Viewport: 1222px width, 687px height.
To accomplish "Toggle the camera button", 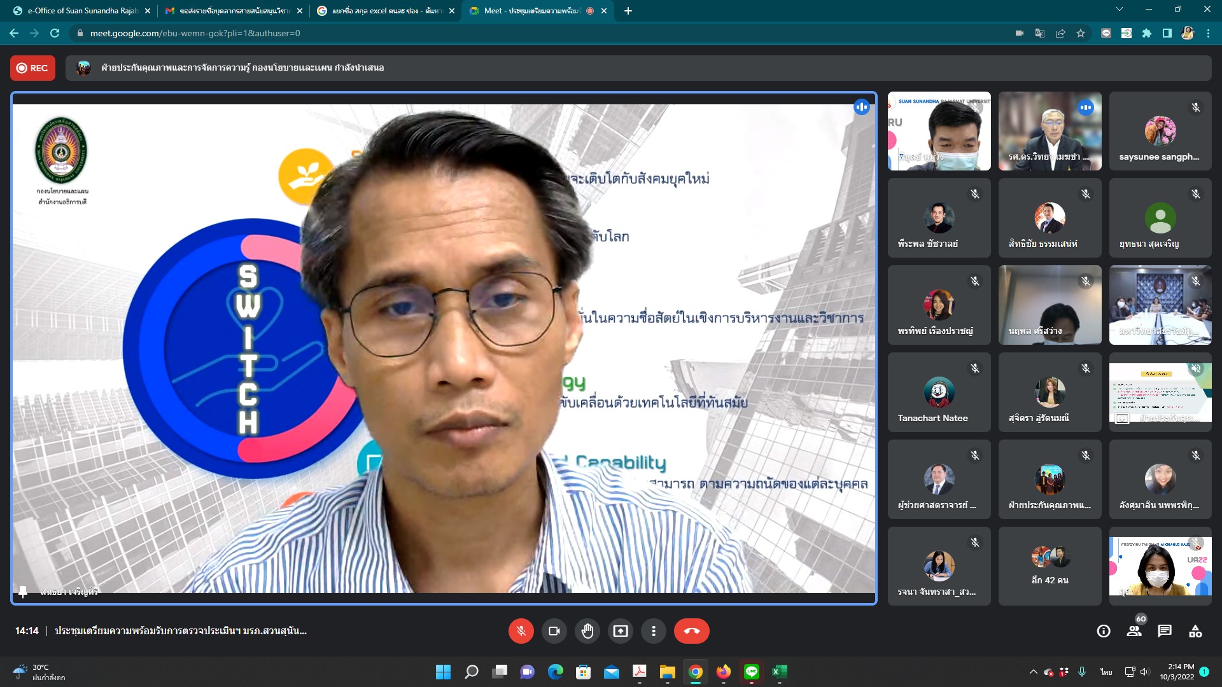I will [x=554, y=631].
